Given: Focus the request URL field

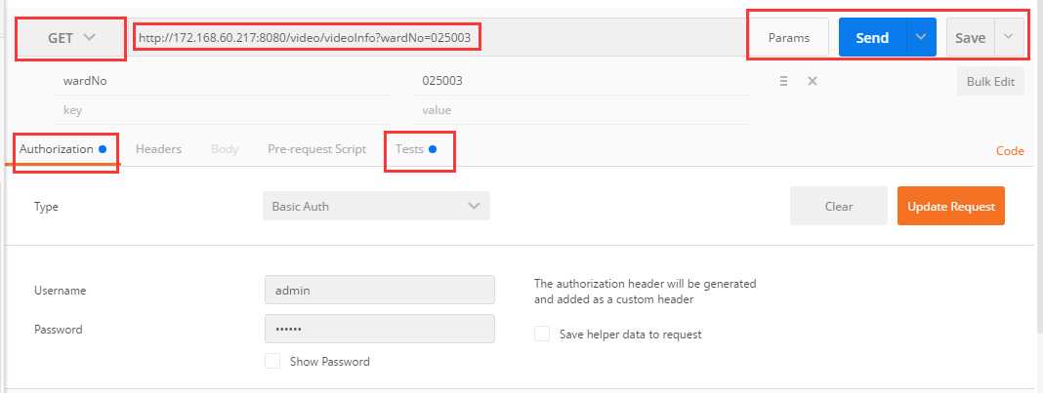Looking at the screenshot, I should point(439,38).
